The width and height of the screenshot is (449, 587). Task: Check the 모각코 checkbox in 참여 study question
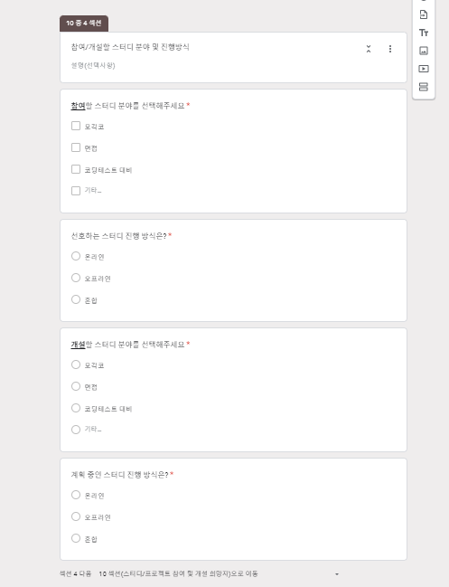click(x=76, y=126)
